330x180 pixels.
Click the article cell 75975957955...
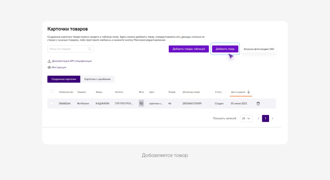[124, 104]
